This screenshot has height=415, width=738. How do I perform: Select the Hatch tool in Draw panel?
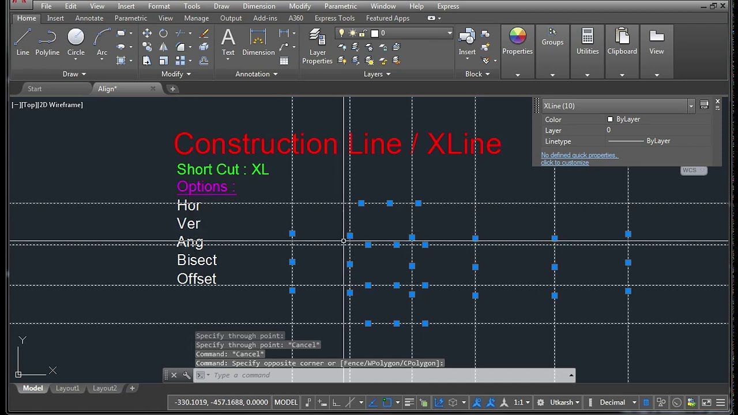click(x=121, y=61)
